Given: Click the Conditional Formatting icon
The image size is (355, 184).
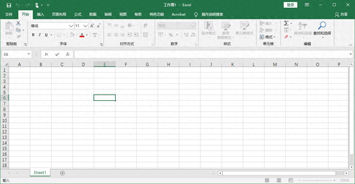Looking at the screenshot, I should pos(209,26).
